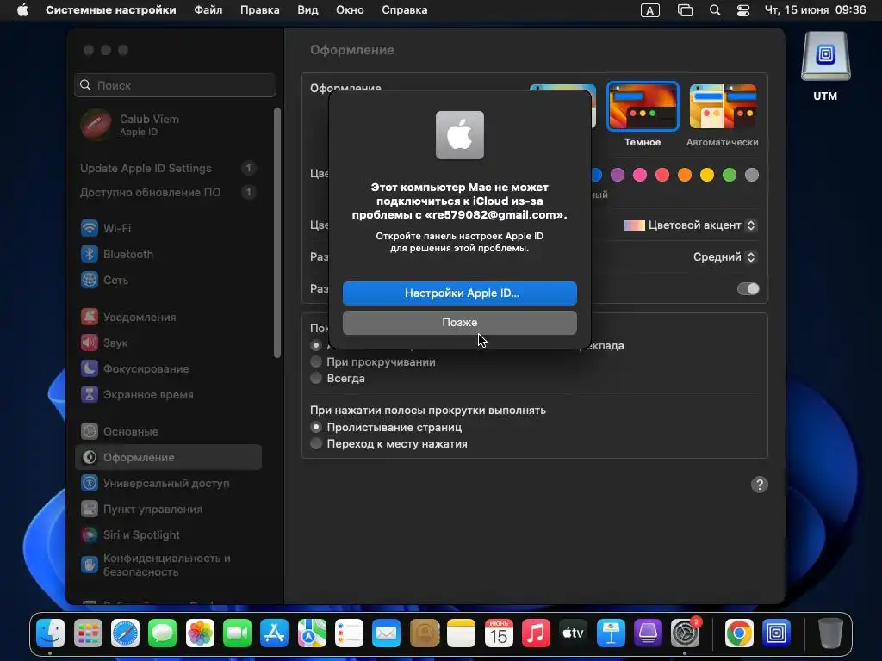Launch Music app from Dock
882x661 pixels.
click(x=536, y=633)
